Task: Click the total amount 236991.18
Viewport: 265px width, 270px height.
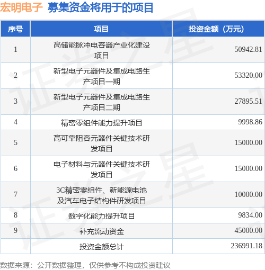Action: (246, 246)
